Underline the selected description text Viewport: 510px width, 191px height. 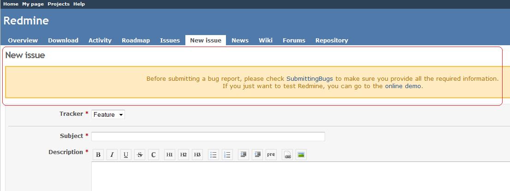pos(126,155)
